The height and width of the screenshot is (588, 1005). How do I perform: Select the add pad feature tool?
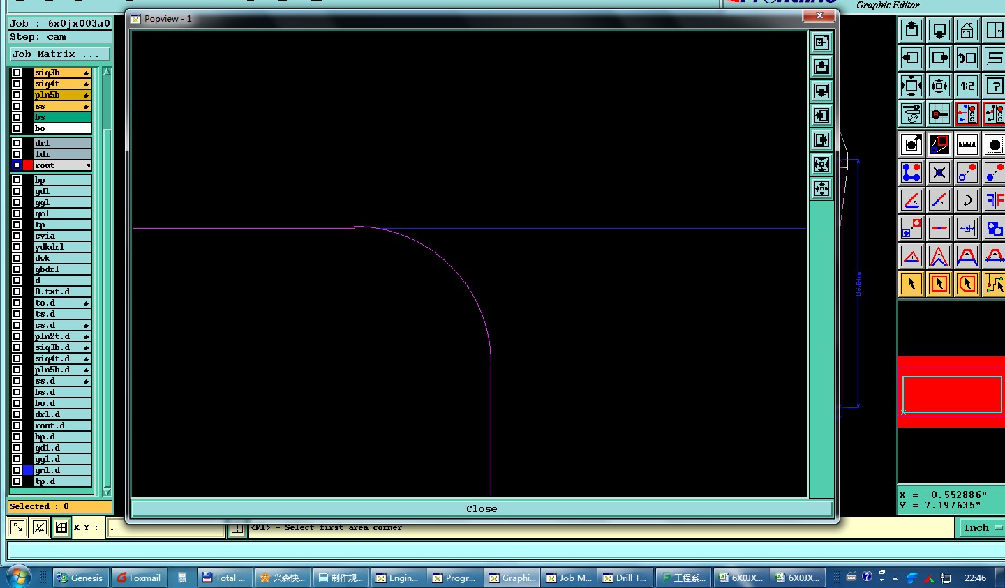coord(911,144)
